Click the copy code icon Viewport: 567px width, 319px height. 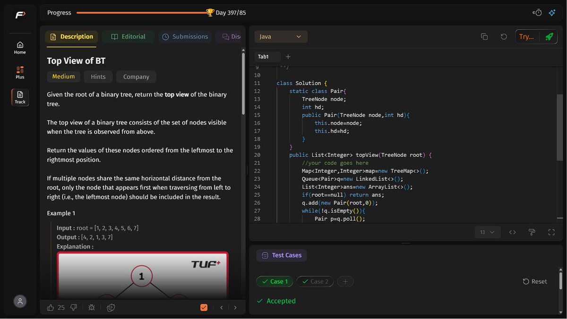(484, 37)
